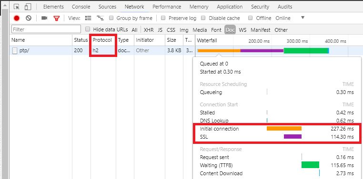Go to the Performance tab
This screenshot has width=363, height=179.
[167, 7]
